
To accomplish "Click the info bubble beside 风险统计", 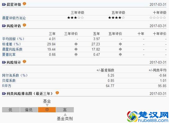I will [24, 61].
